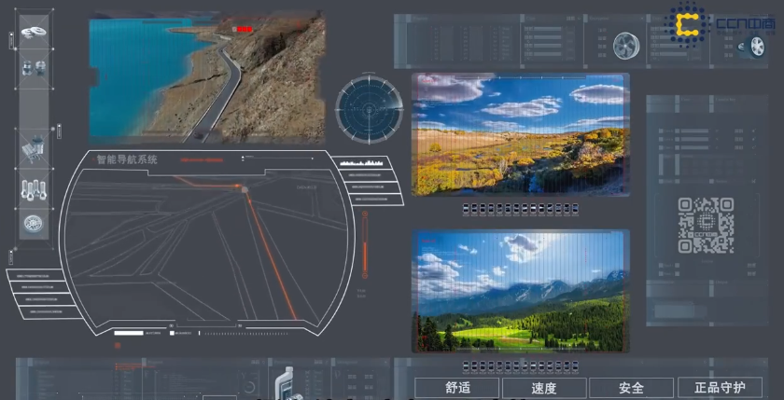Click the brake disc icon in sidebar

pos(34,224)
